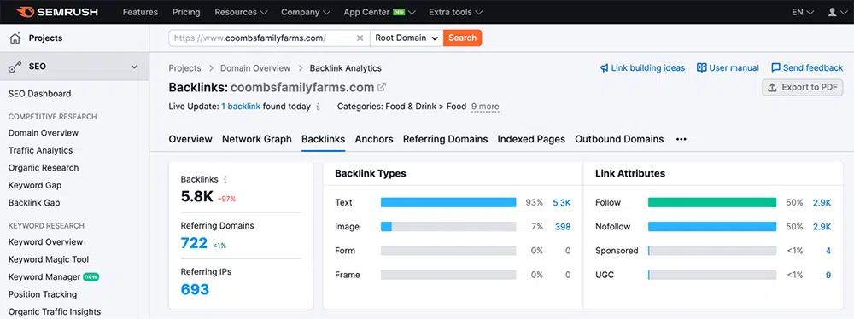Click Live Update info icon
The image size is (854, 319).
coord(318,107)
